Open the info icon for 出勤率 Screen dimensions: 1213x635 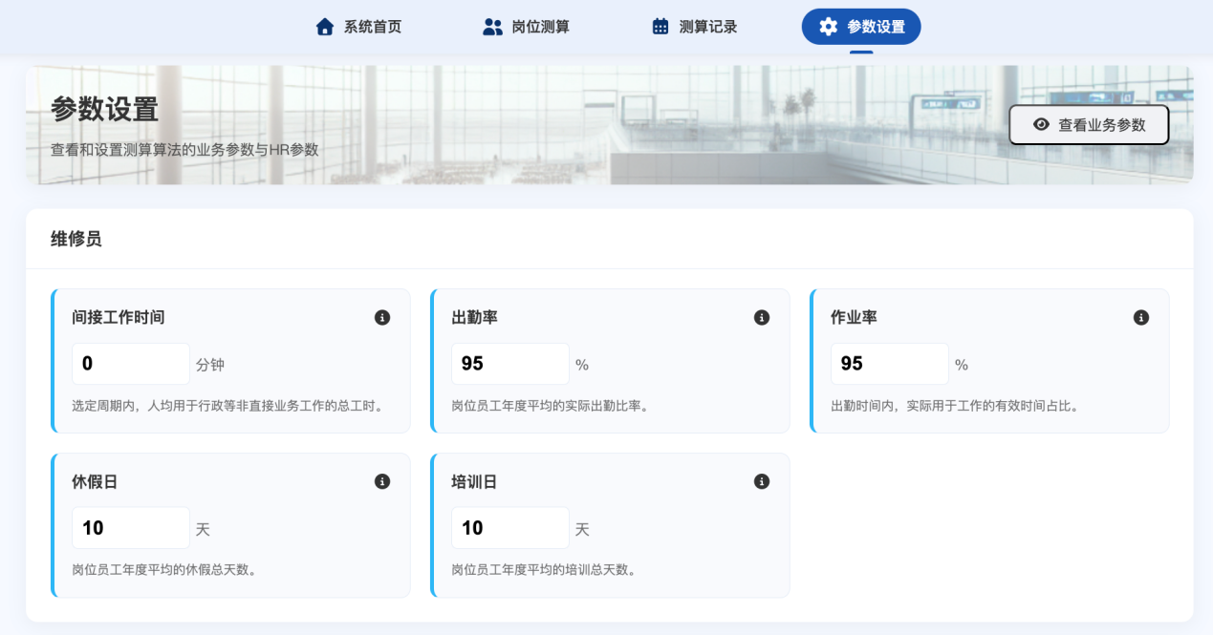762,318
